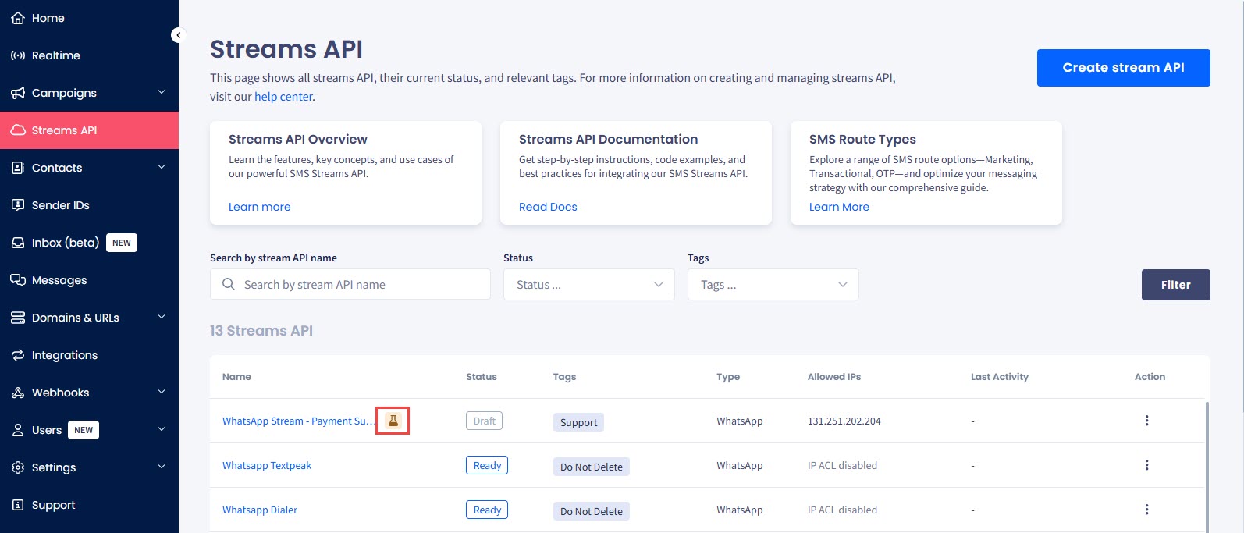
Task: Click the NEW badge beside Inbox (beta)
Action: point(122,243)
